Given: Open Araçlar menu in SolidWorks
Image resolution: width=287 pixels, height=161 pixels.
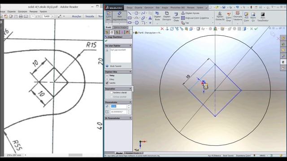Looking at the screenshot, I should point(165,8).
